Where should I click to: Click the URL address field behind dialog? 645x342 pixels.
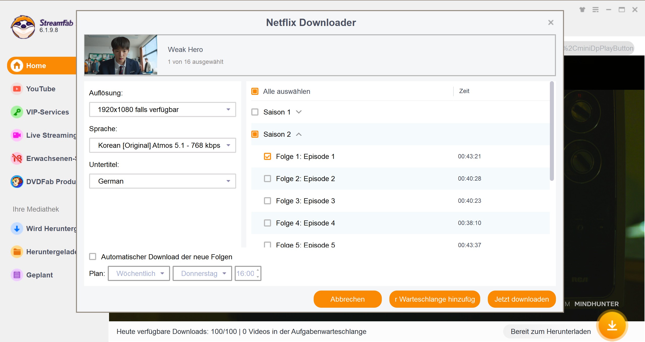(x=599, y=48)
